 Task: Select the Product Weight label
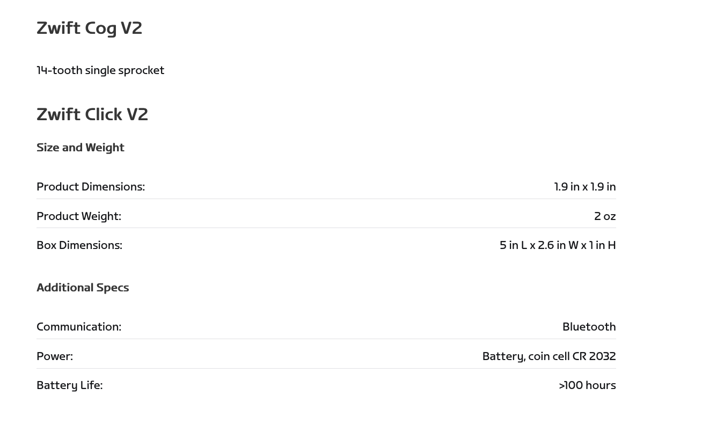click(x=79, y=216)
